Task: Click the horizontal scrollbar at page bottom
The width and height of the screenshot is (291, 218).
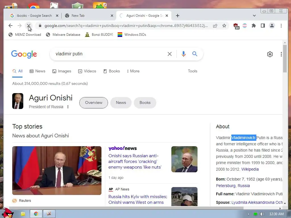Action: pos(126,208)
